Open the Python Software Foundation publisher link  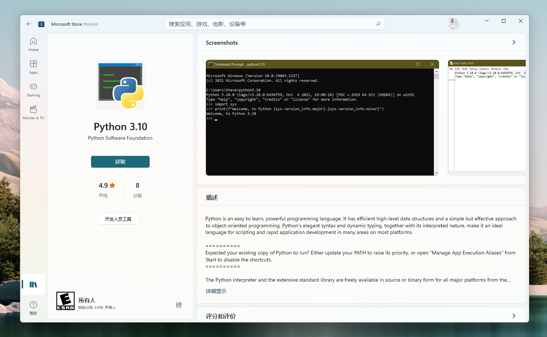tap(120, 138)
